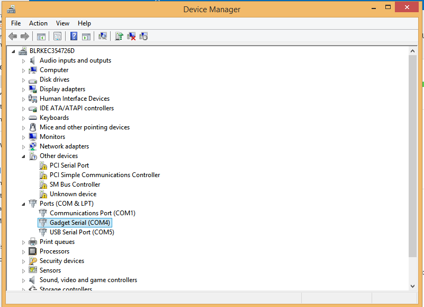The image size is (424, 307).
Task: Scan for hardware changes toolbar icon
Action: 103,36
